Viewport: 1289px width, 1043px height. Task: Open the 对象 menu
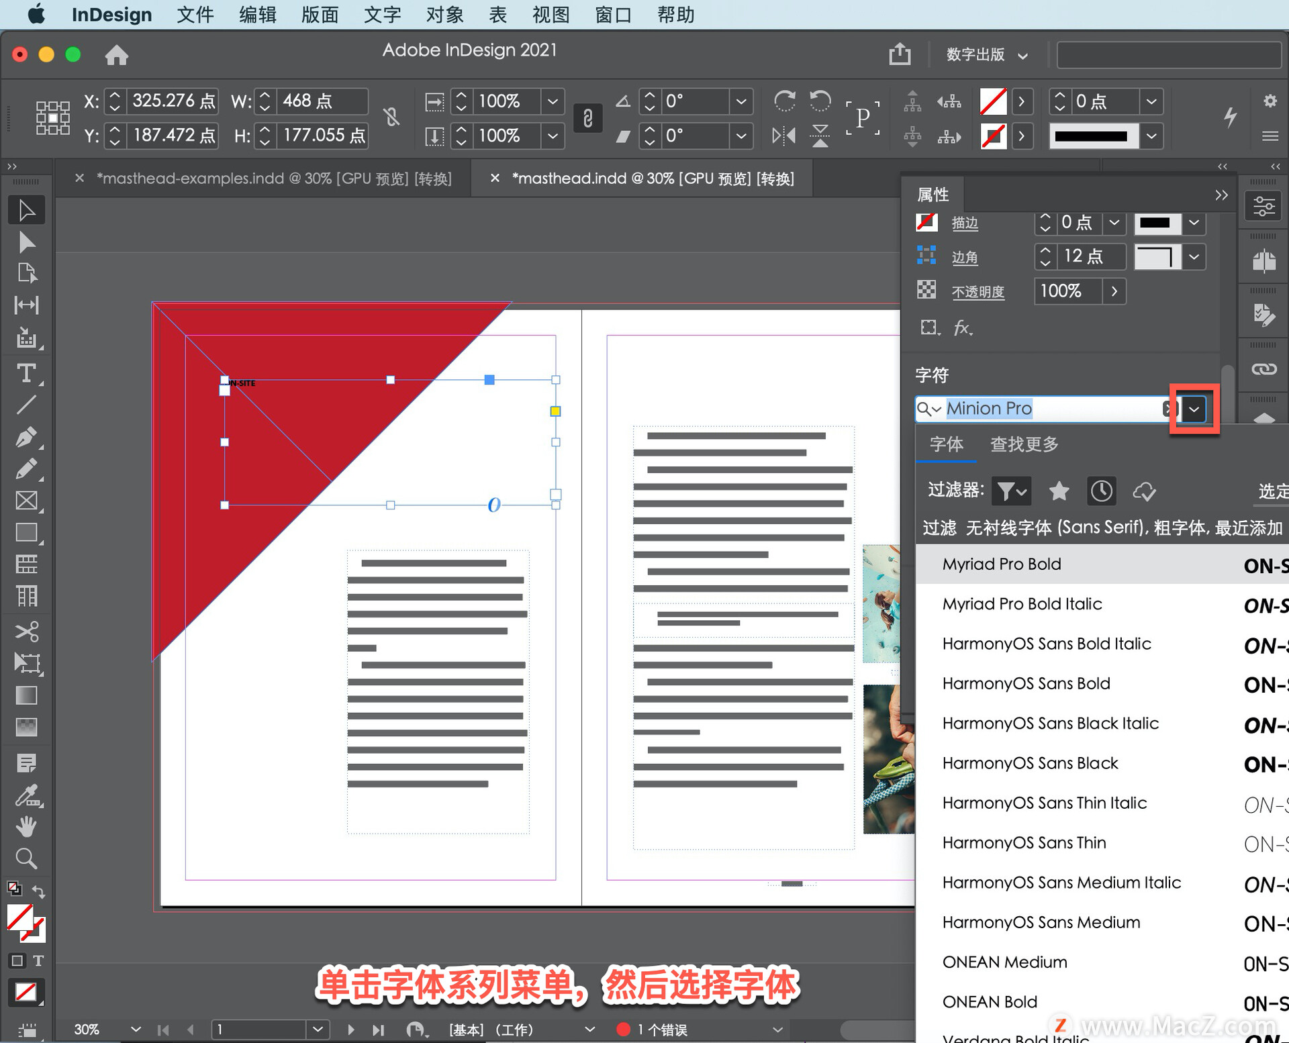[444, 14]
